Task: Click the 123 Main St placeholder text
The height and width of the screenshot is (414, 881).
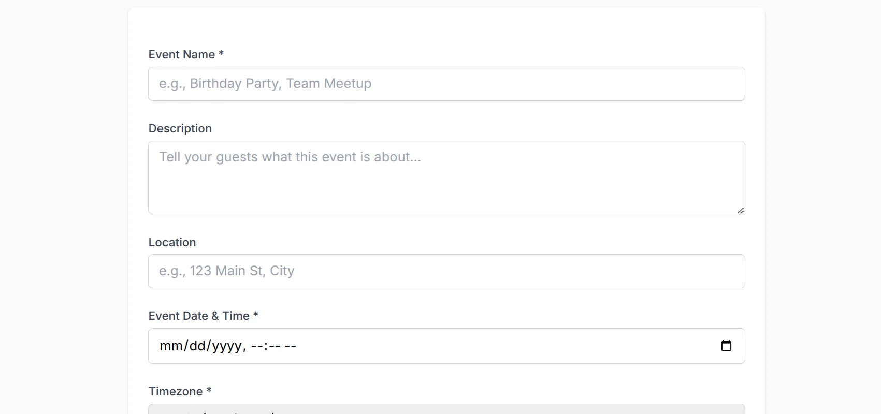Action: [226, 271]
